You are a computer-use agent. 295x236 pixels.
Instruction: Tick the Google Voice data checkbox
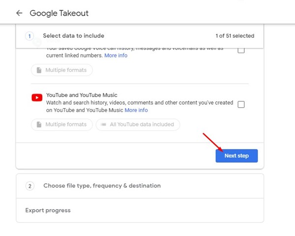pos(241,50)
